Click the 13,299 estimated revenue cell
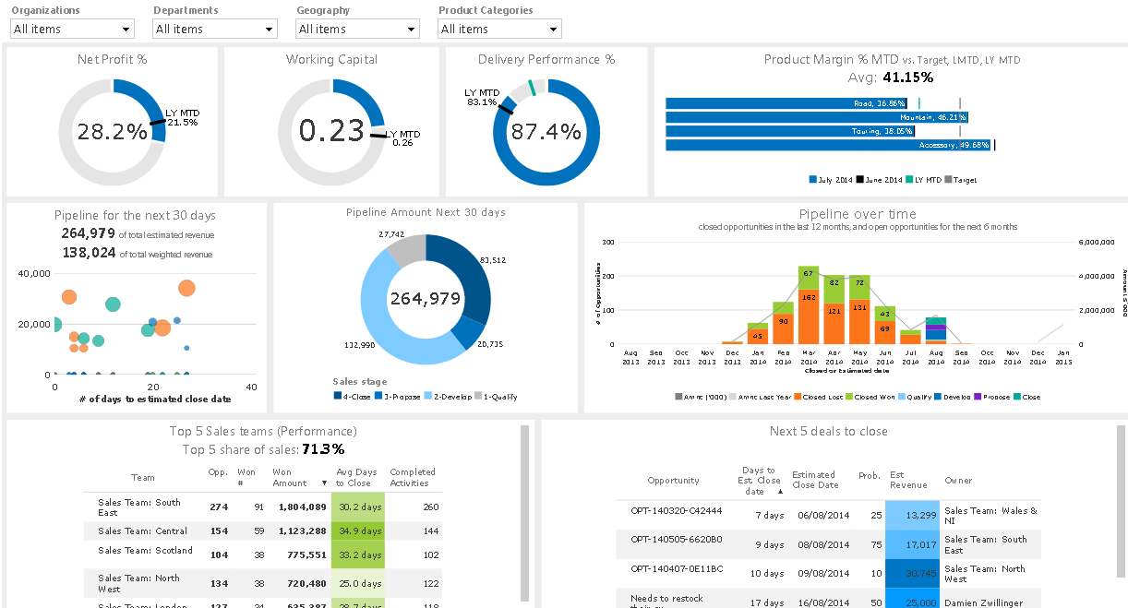1128x608 pixels. pos(912,515)
